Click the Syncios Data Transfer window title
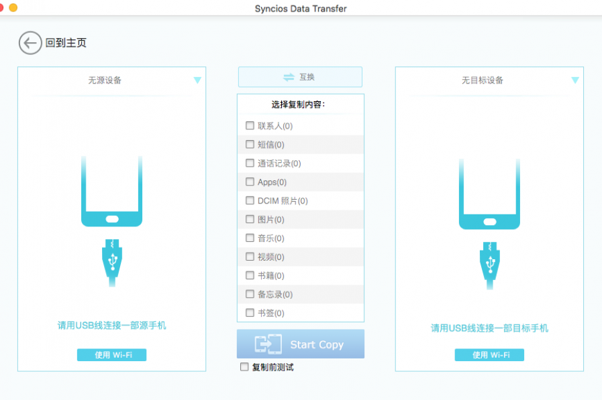 point(301,9)
